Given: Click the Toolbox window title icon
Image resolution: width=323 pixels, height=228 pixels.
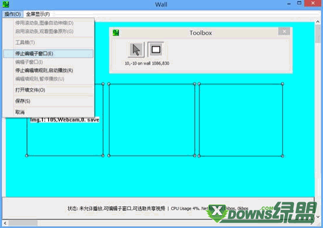Looking at the screenshot, I should pos(116,33).
